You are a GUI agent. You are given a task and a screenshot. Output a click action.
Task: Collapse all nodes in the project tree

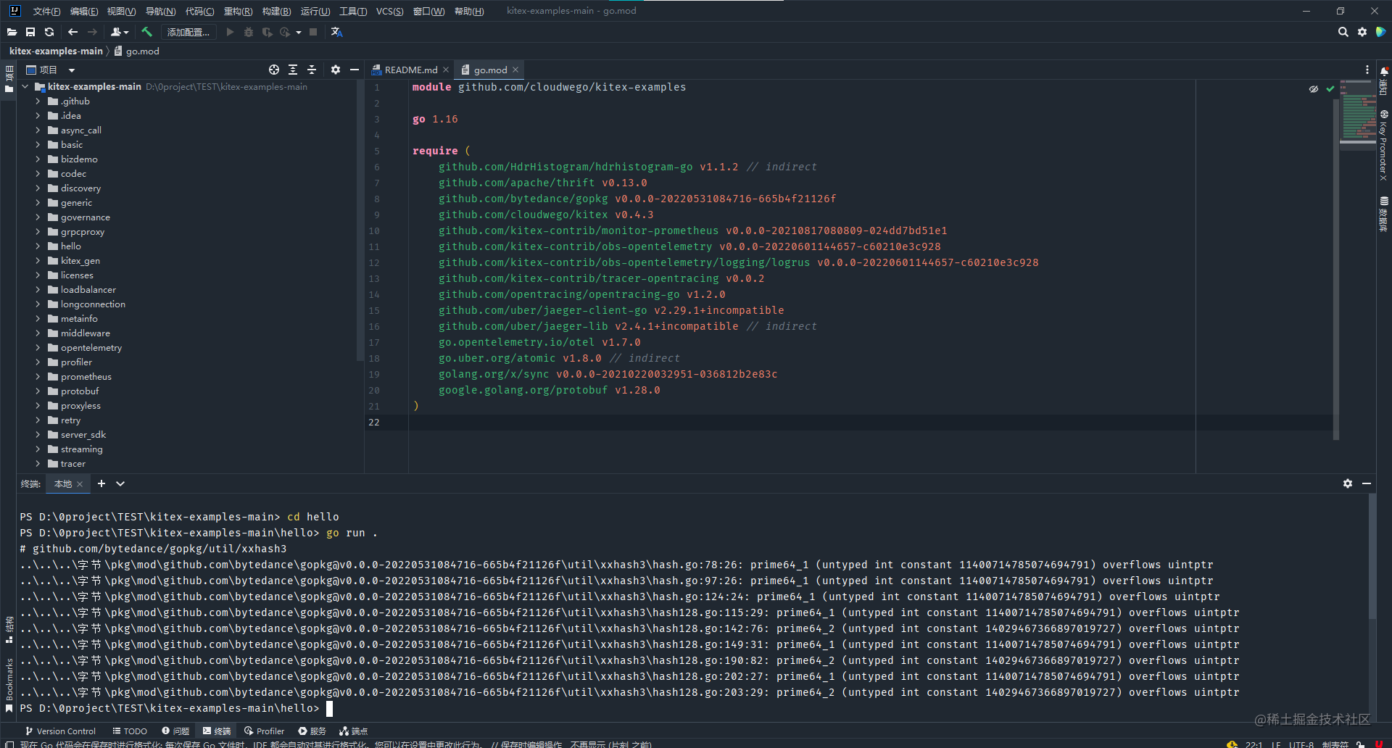coord(312,70)
